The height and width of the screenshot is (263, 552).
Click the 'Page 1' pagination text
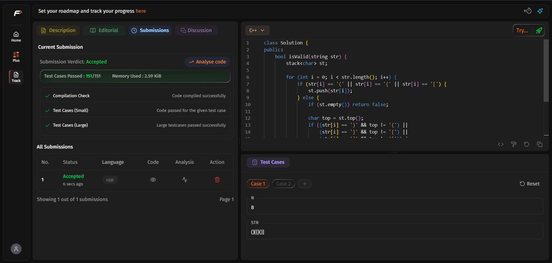(227, 199)
